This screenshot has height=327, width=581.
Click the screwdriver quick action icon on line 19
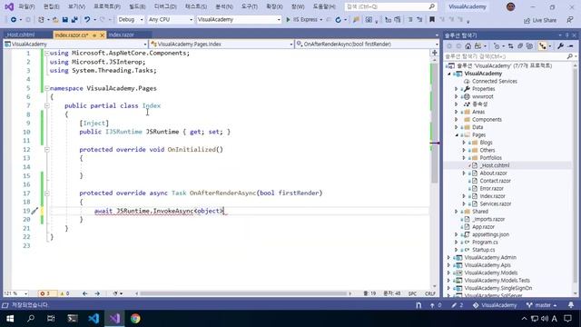point(34,211)
